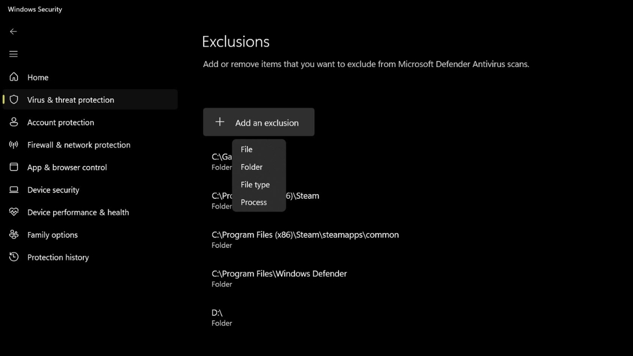
Task: Select Folder in the exclusion dropdown
Action: (252, 167)
